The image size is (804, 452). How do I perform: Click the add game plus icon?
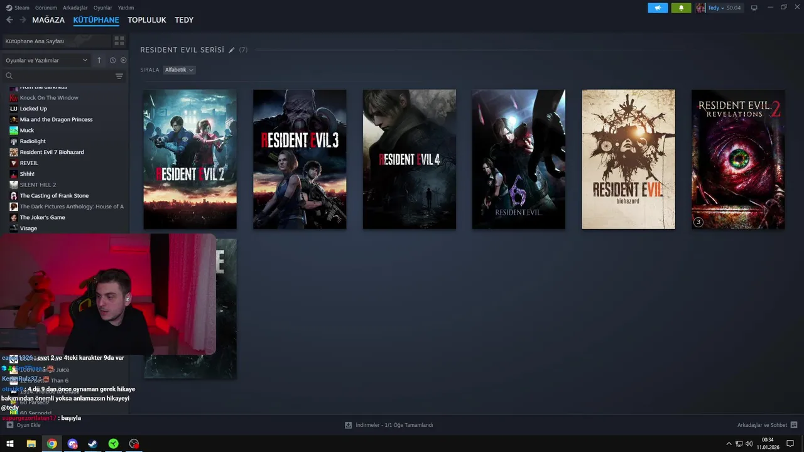pos(9,425)
